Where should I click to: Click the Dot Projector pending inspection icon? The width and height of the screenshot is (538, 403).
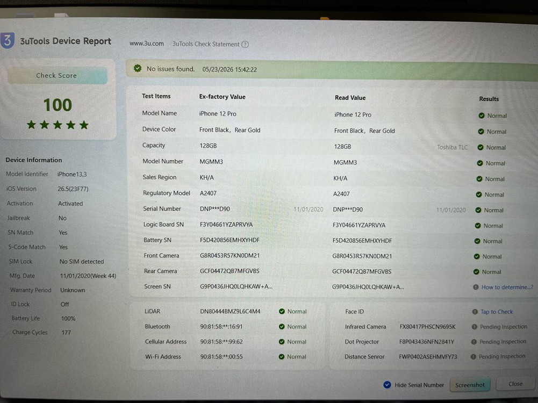coord(474,342)
